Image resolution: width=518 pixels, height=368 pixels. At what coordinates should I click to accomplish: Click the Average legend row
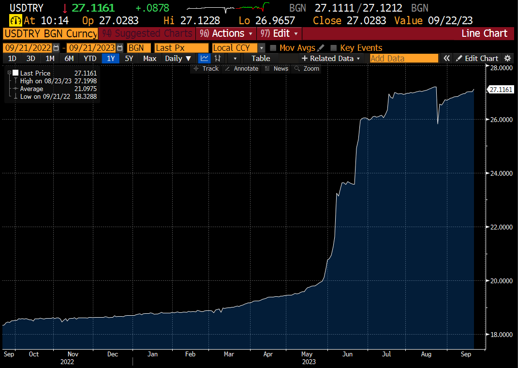tap(55, 89)
